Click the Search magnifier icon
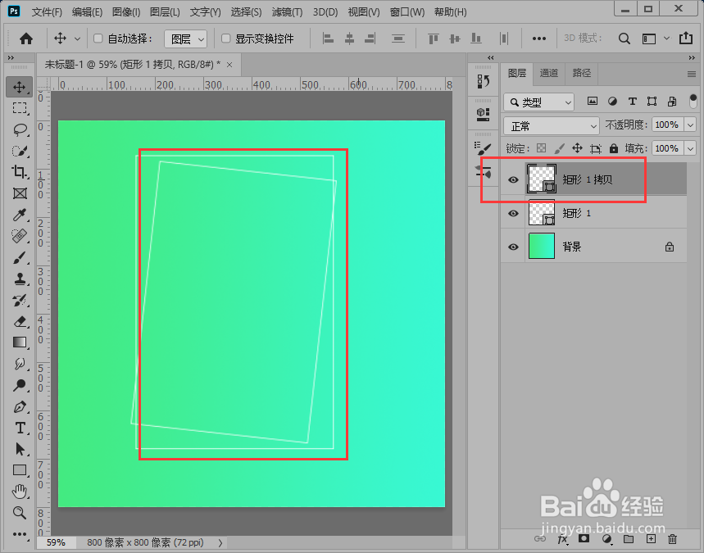The width and height of the screenshot is (704, 553). 624,39
